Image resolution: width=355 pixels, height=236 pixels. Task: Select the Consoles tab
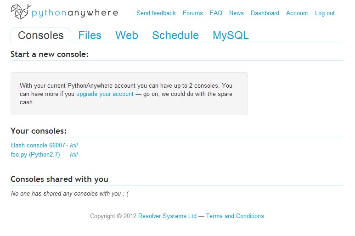click(x=41, y=35)
